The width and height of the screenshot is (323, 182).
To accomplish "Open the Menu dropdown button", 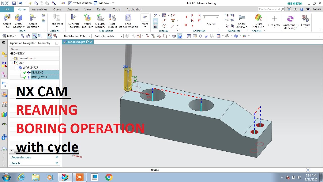I will pos(9,36).
